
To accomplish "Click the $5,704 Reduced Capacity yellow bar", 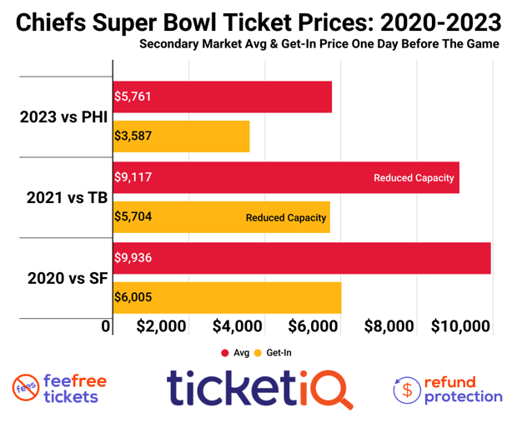I will coord(222,217).
